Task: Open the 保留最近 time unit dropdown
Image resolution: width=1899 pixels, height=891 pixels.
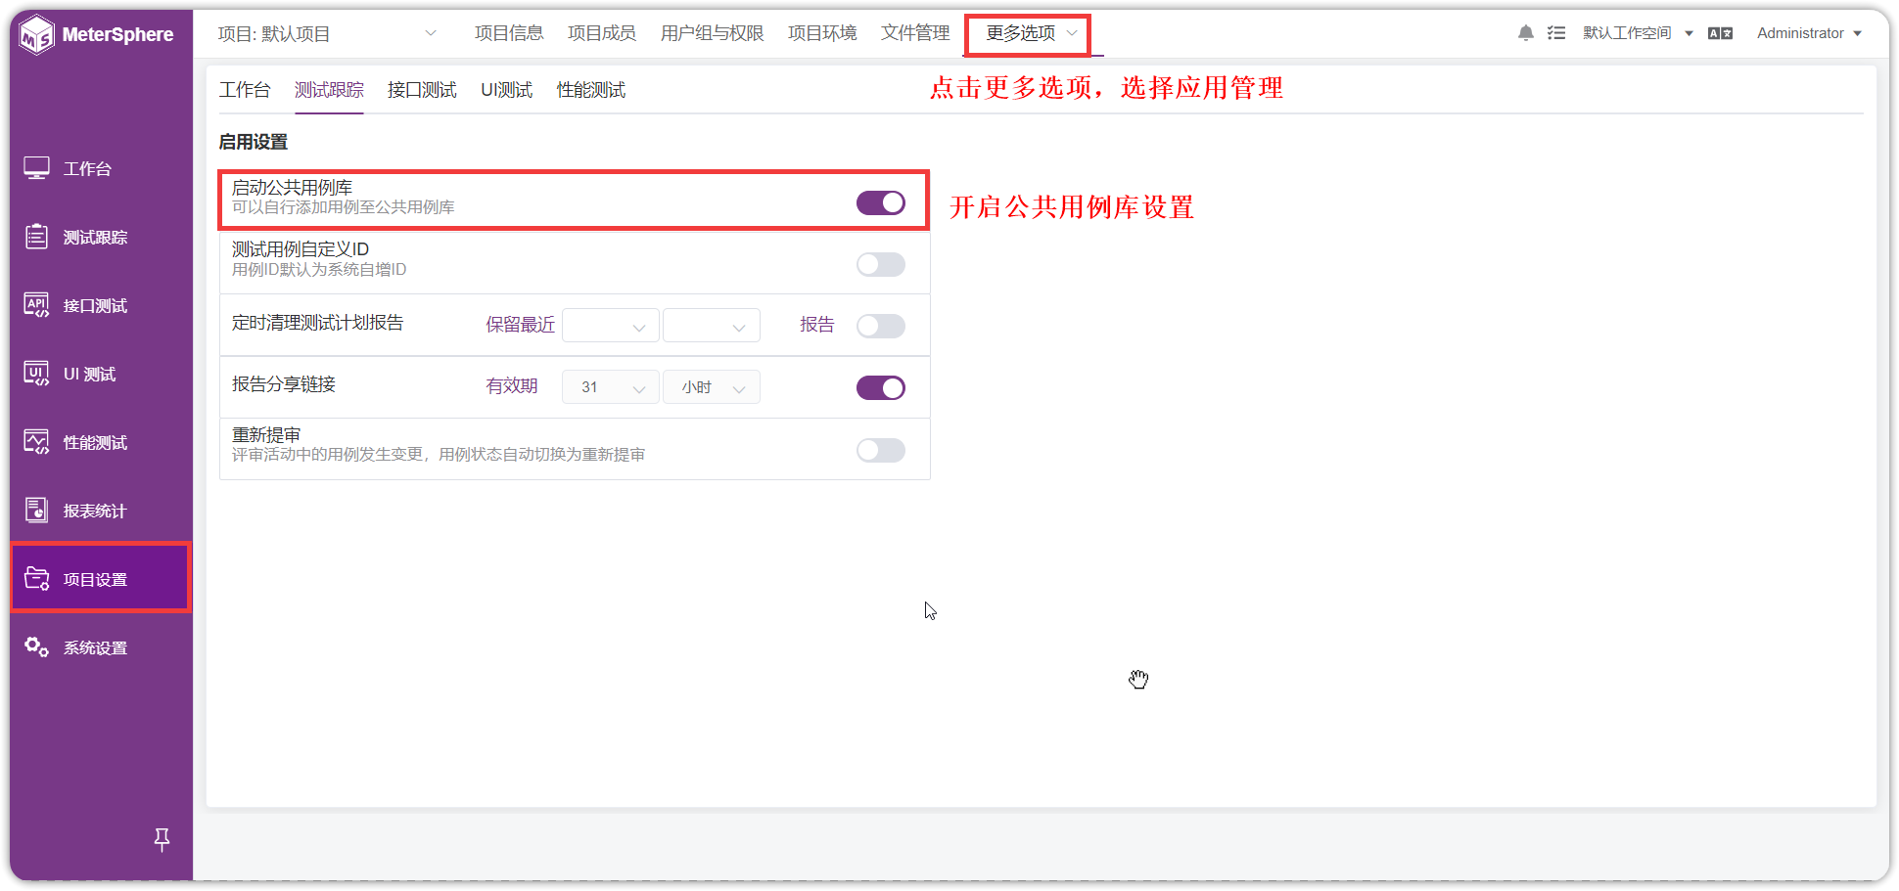Action: [712, 326]
